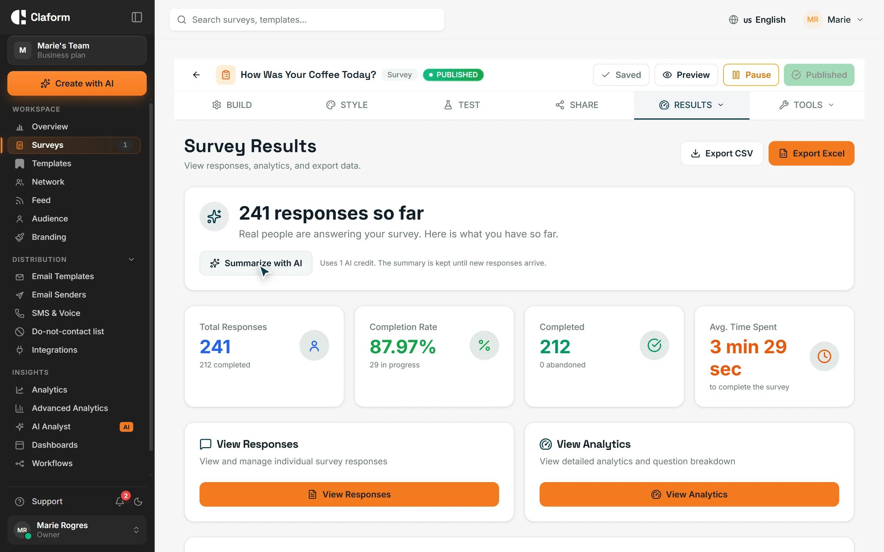Focus the search surveys input field
Image resolution: width=884 pixels, height=552 pixels.
pyautogui.click(x=307, y=20)
